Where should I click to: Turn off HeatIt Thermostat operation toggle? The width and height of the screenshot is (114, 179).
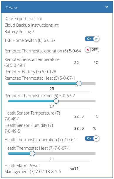pyautogui.click(x=92, y=138)
